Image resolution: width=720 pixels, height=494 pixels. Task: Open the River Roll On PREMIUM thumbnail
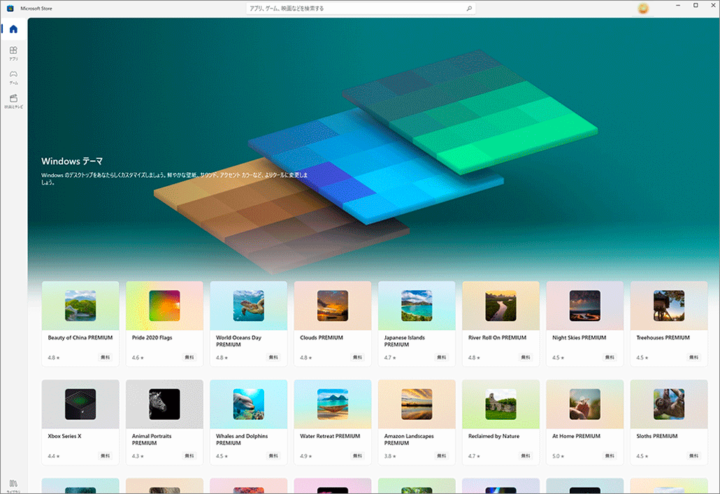pyautogui.click(x=501, y=306)
